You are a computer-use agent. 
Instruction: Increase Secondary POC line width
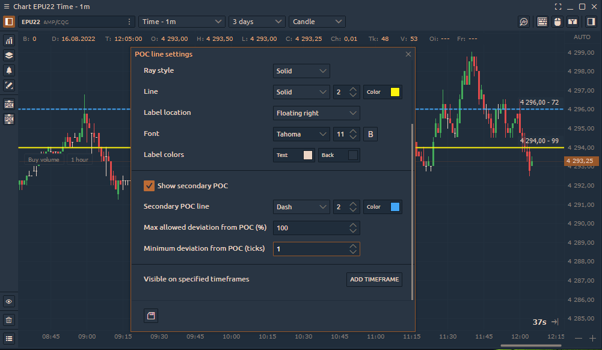click(353, 204)
